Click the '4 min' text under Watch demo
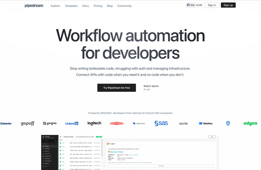Image resolution: width=261 pixels, height=170 pixels. point(147,90)
